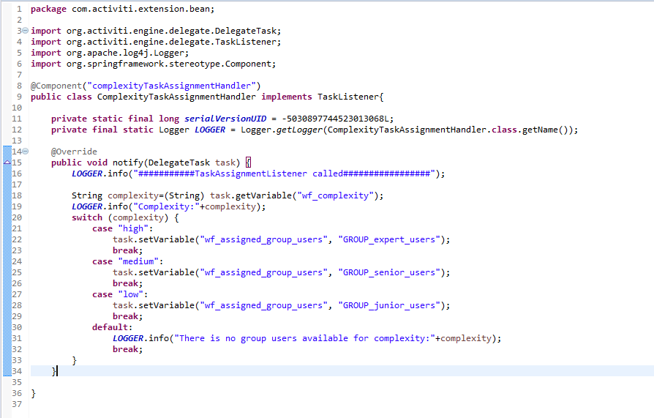Click the notify method name

pyautogui.click(x=128, y=163)
